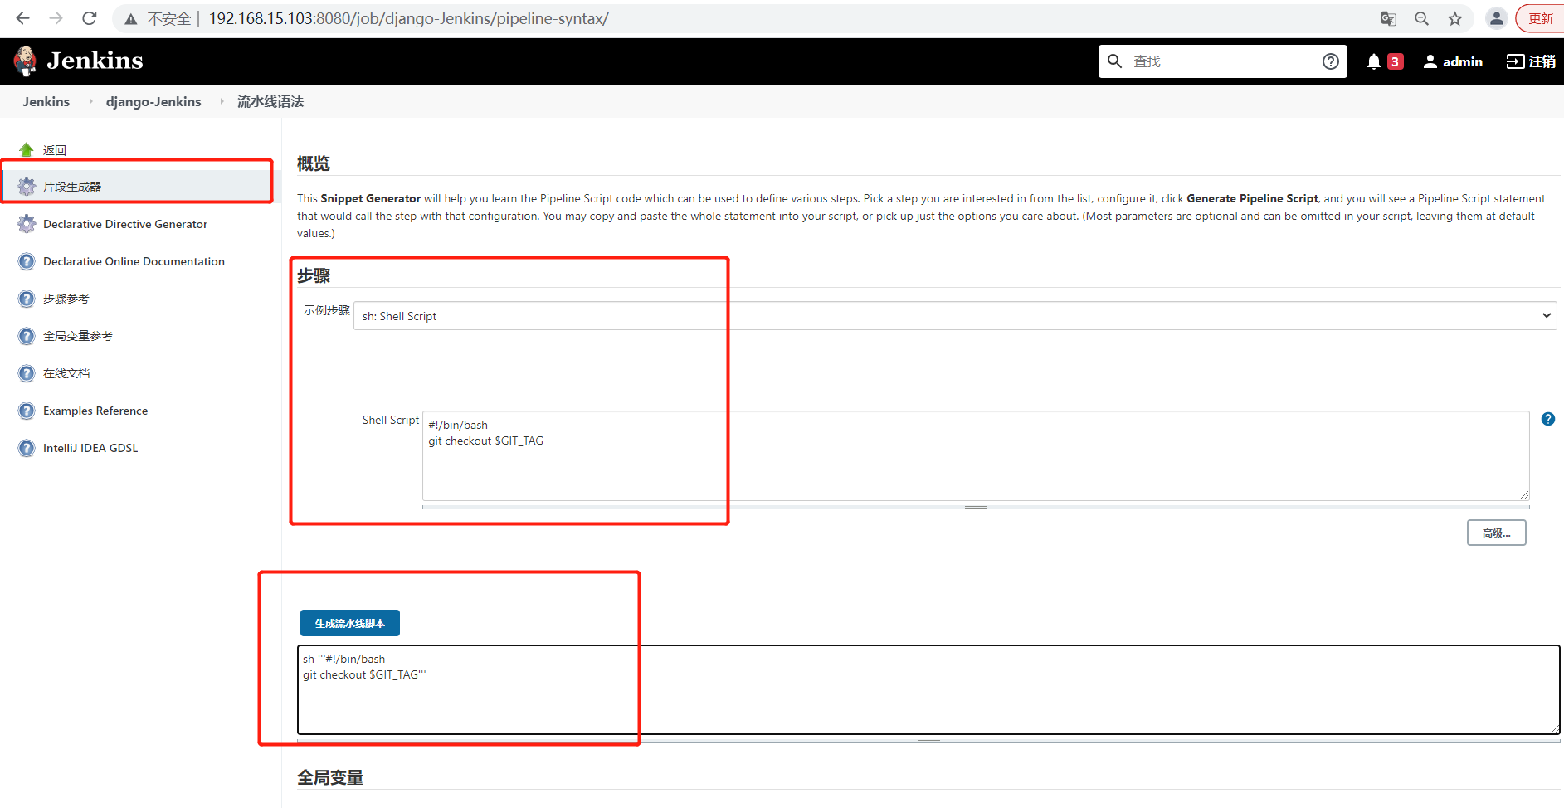Click the green up arrow 返回 icon
The image size is (1564, 808).
(x=27, y=149)
